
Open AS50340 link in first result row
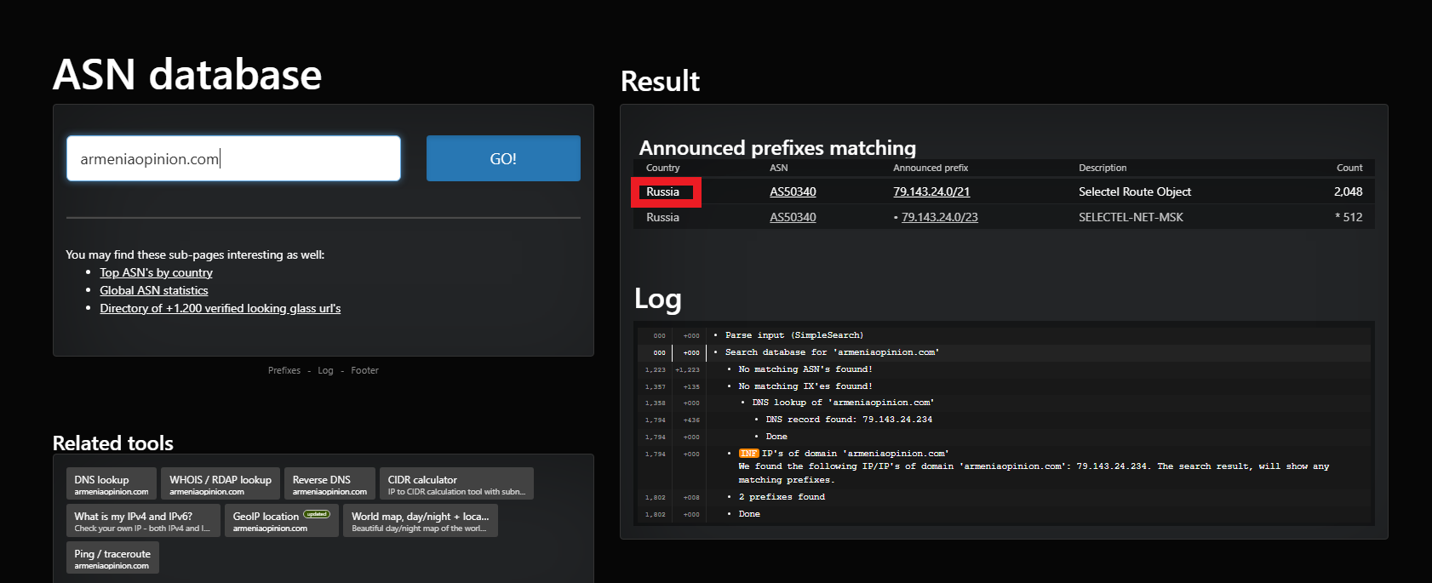[793, 191]
